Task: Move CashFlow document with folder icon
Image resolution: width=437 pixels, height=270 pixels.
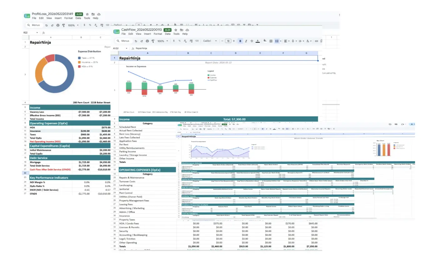Action: 181,30
